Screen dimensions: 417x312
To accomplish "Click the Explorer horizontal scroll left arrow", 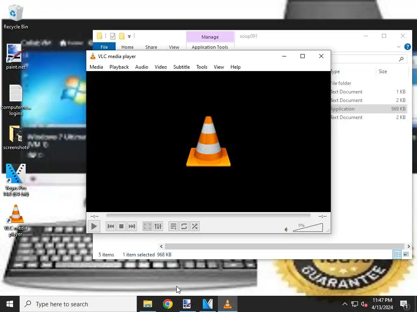I will pos(161,247).
